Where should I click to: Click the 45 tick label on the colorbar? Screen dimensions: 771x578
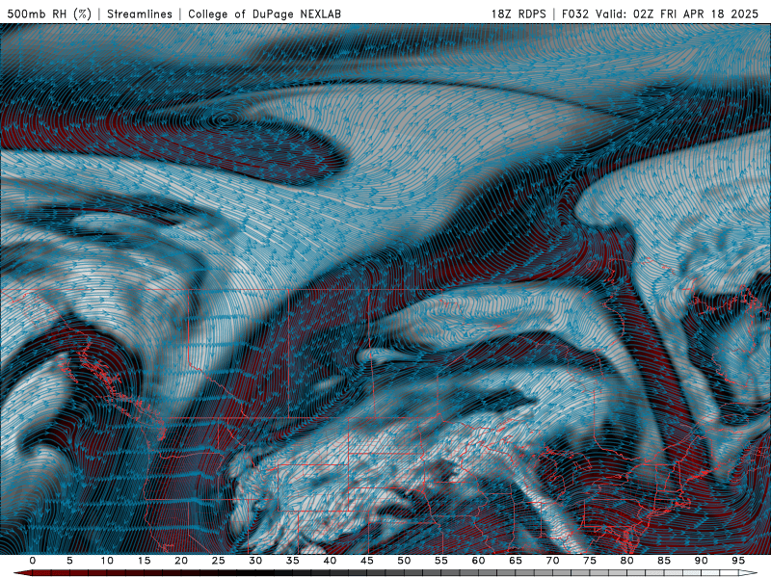pyautogui.click(x=367, y=561)
